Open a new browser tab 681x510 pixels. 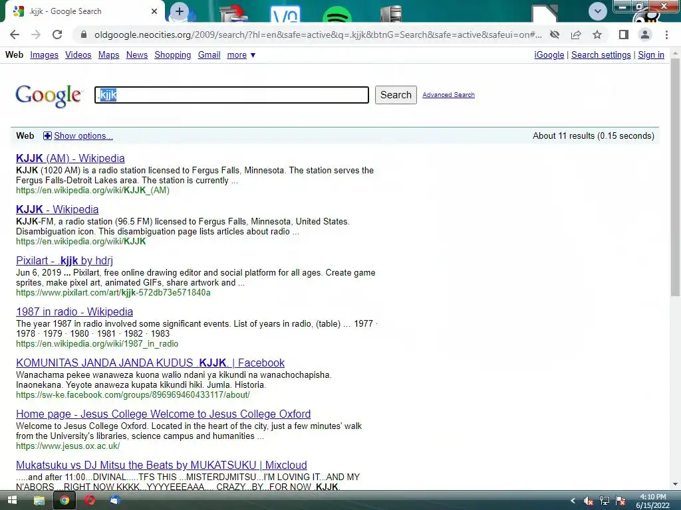[180, 11]
